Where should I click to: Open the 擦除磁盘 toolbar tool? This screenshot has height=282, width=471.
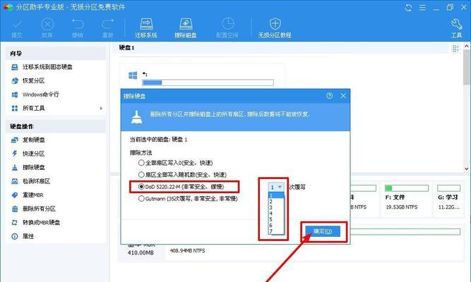tap(186, 28)
